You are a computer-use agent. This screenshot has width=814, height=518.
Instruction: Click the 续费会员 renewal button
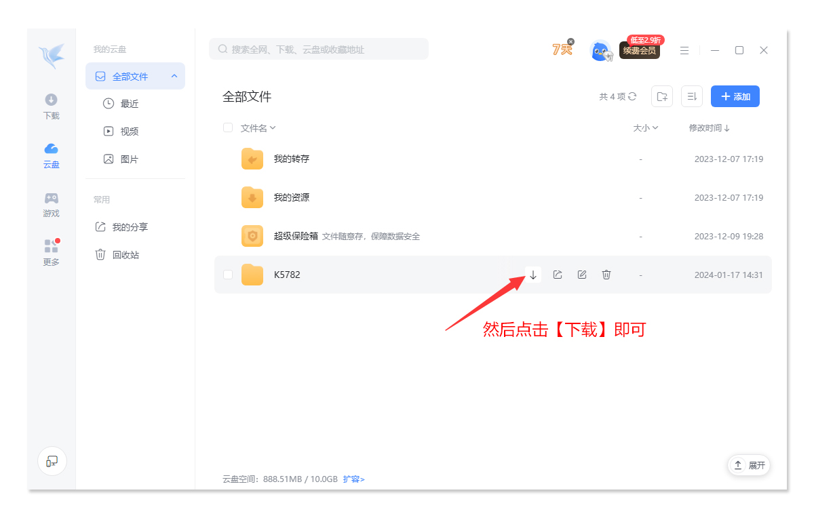(x=639, y=51)
